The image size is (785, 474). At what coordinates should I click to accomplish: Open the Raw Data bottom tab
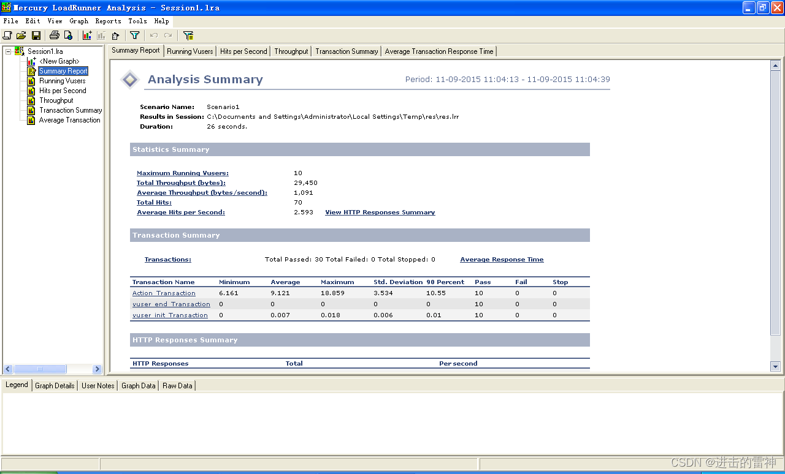177,386
